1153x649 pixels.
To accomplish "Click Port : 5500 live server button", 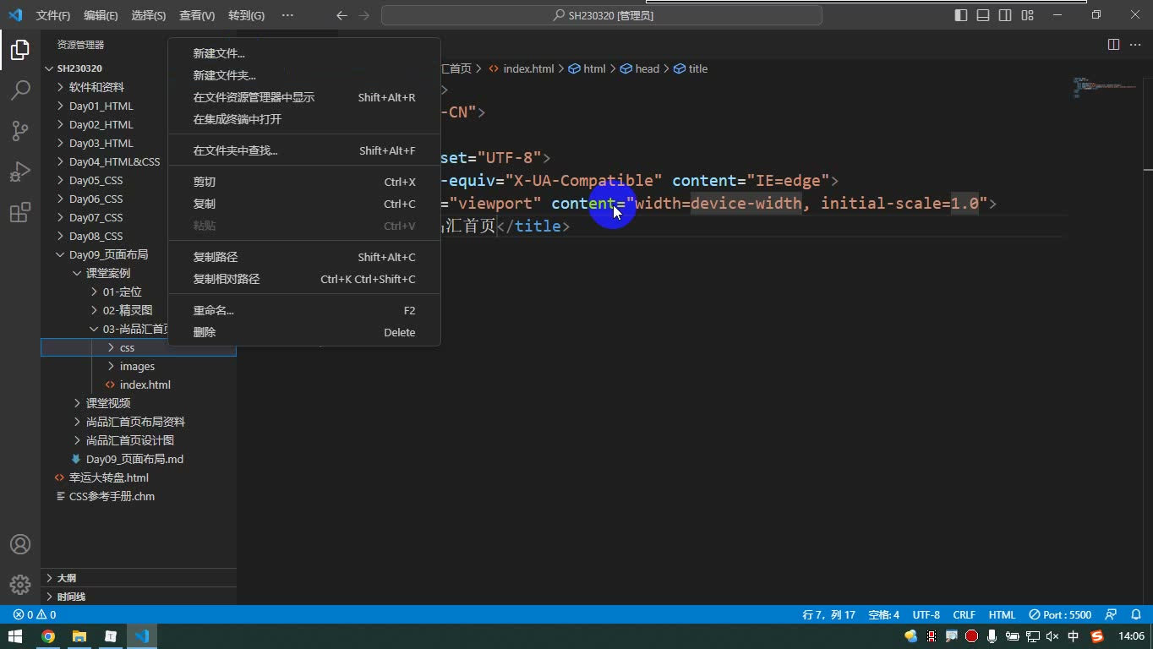I will tap(1060, 614).
